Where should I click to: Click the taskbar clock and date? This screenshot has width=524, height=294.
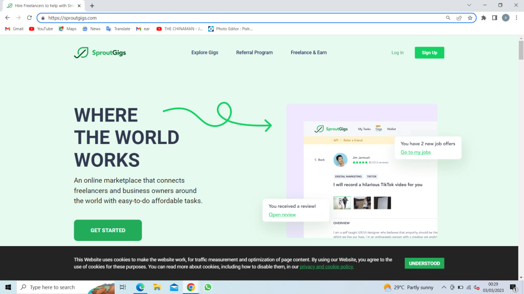coord(493,287)
